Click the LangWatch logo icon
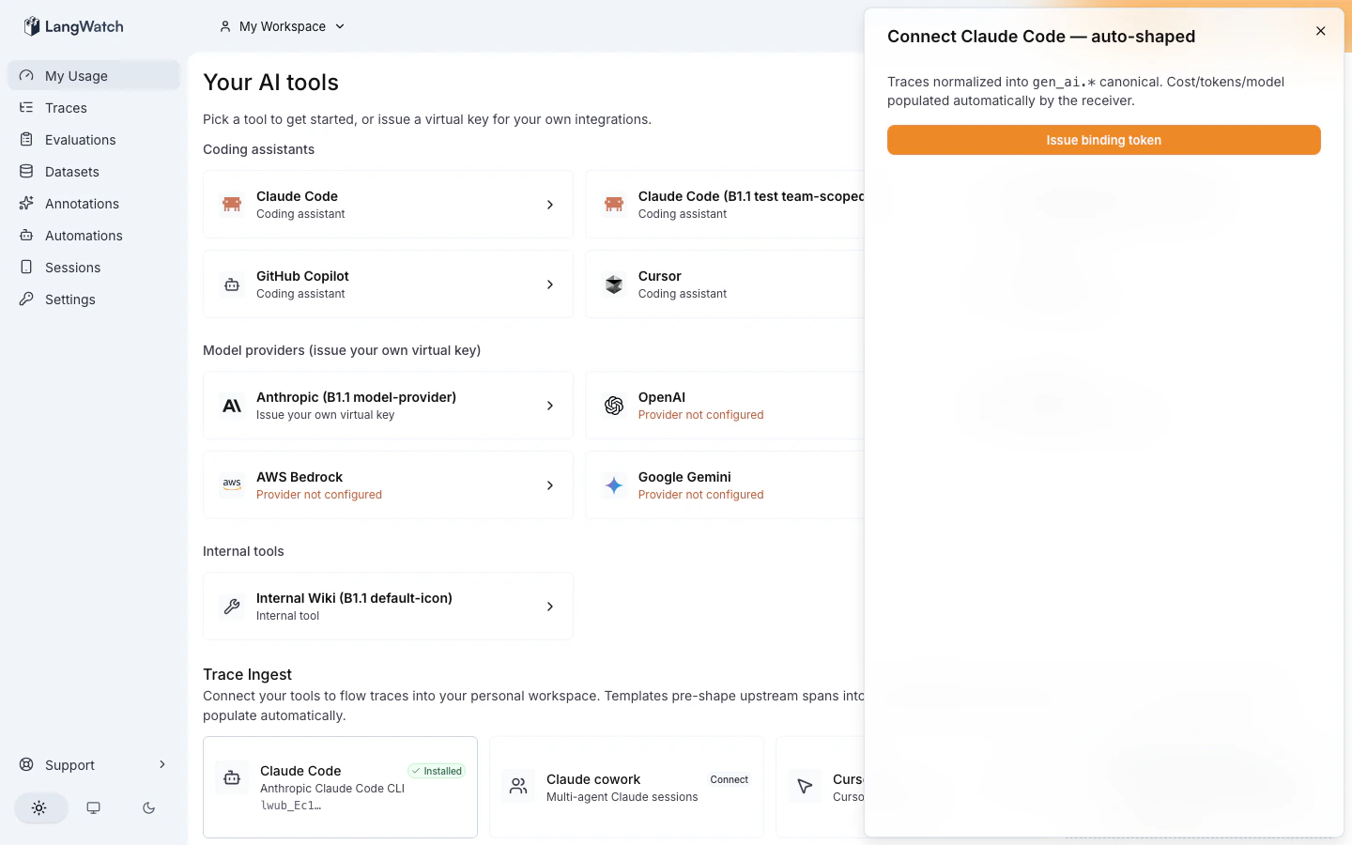This screenshot has height=845, width=1352. point(32,26)
